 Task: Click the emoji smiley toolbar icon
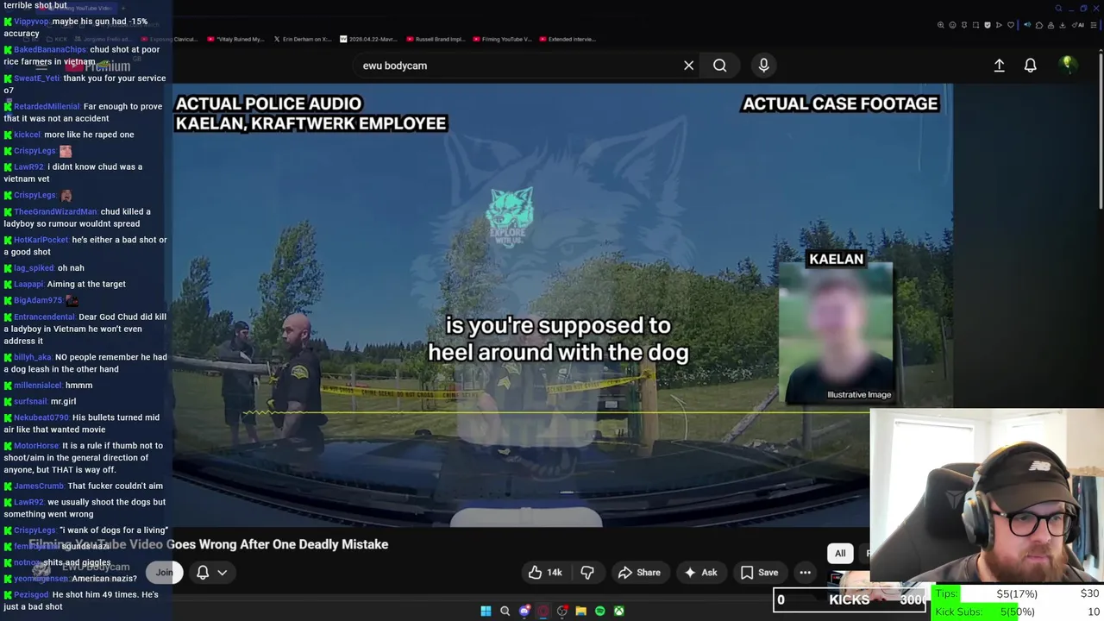tap(952, 25)
